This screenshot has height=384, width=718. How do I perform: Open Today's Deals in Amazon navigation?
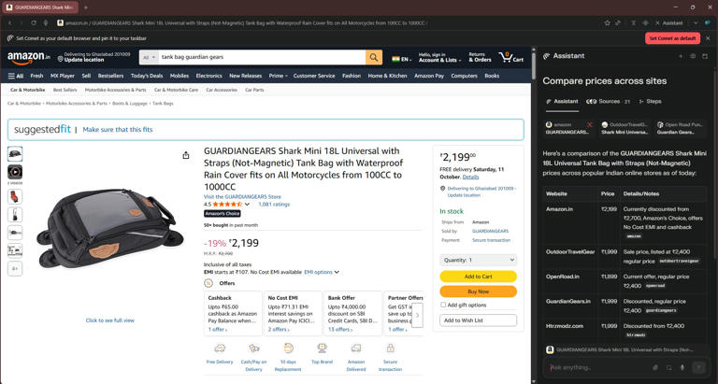[147, 76]
